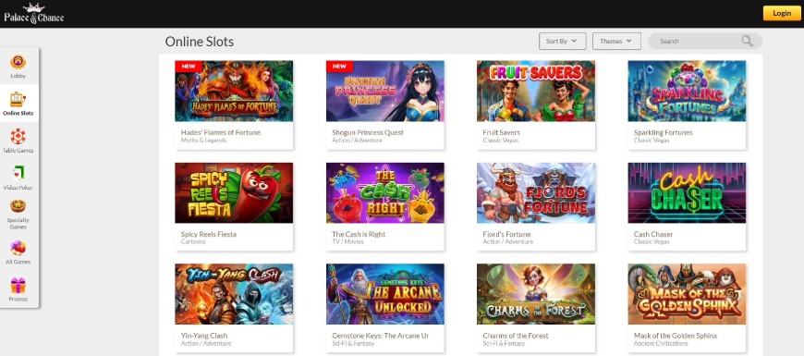Expand the Sort By dropdown
Image resolution: width=804 pixels, height=356 pixels.
tap(562, 41)
